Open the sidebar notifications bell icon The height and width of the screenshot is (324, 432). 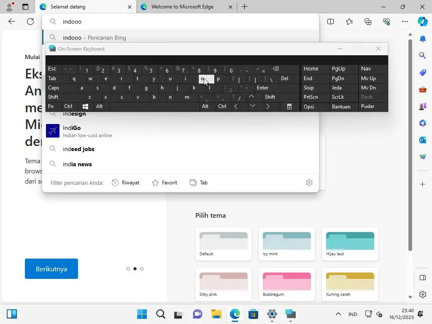pos(423,39)
